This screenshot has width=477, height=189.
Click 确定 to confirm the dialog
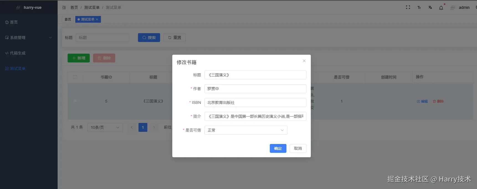click(278, 148)
